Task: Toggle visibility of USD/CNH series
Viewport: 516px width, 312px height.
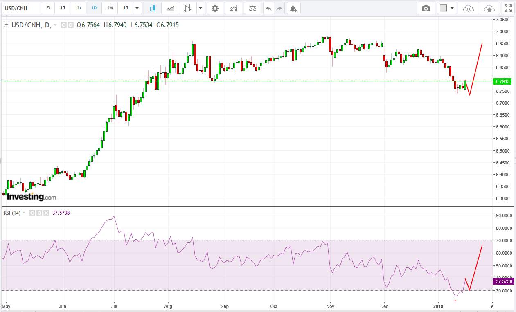Action: (64, 25)
